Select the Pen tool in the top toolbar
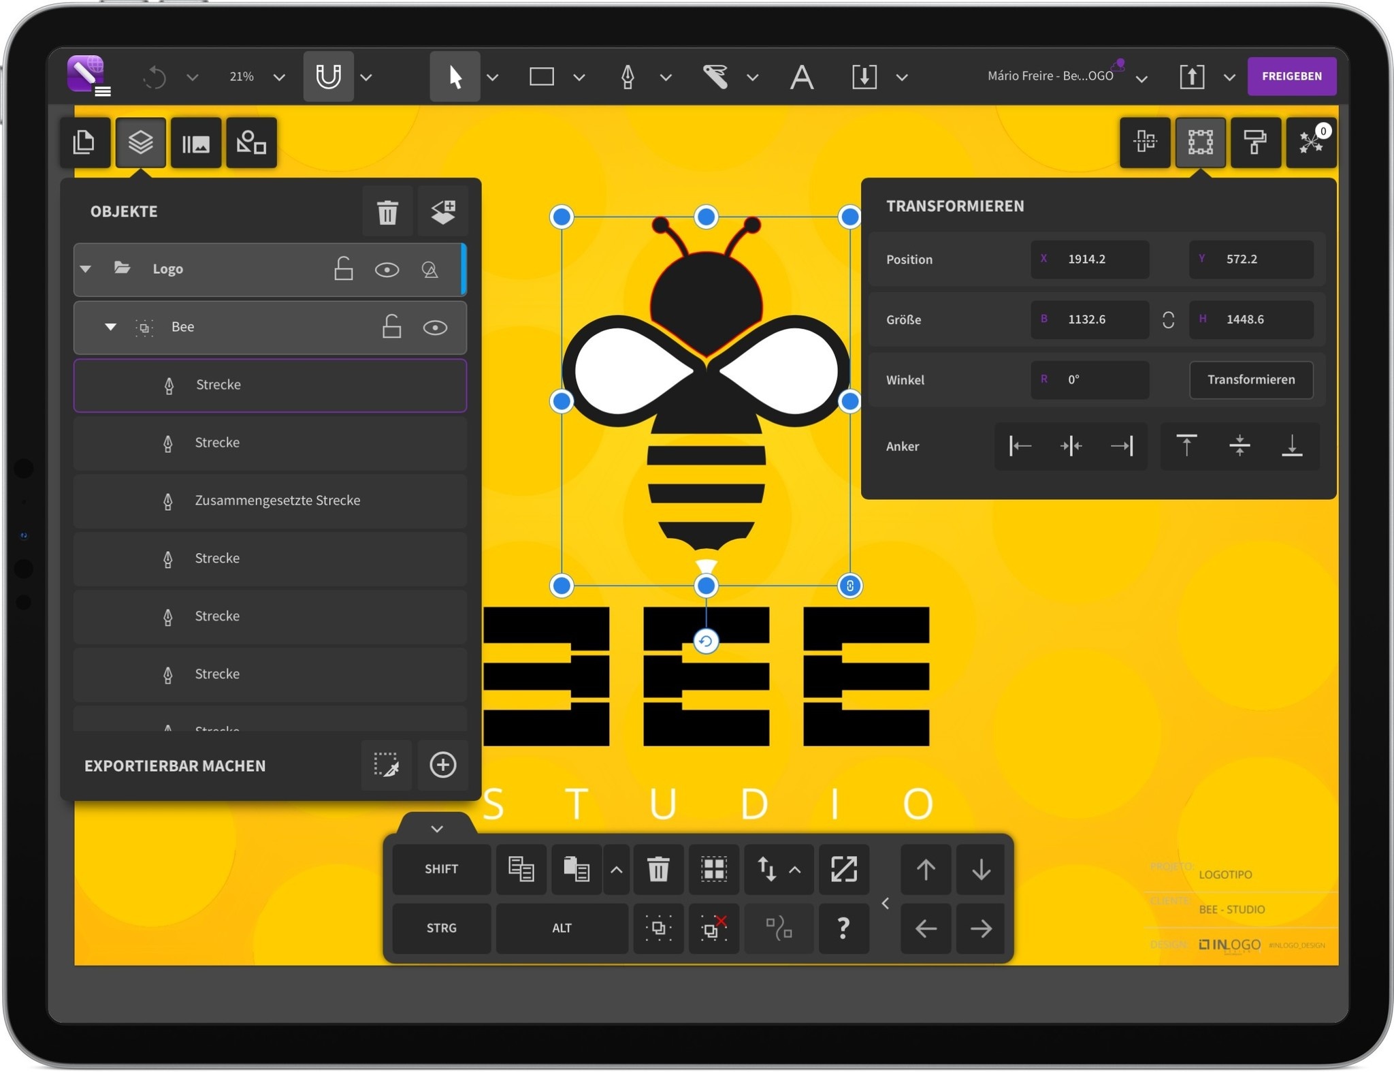Screen dimensions: 1394x1072 coord(627,76)
